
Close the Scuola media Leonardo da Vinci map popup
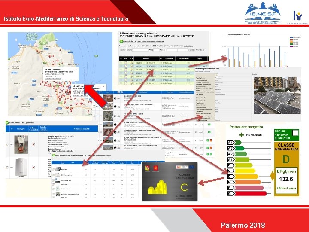[76, 70]
